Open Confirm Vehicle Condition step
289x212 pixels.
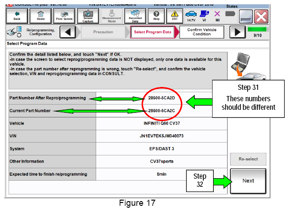click(x=202, y=32)
